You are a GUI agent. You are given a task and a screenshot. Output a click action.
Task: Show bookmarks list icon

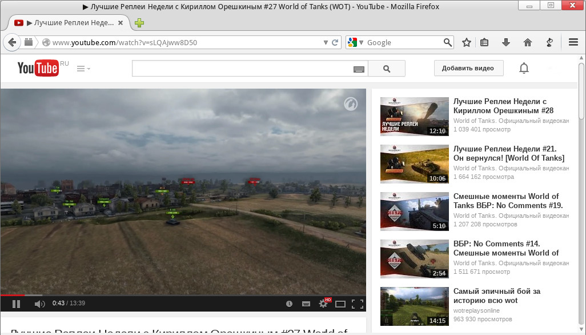click(x=484, y=42)
